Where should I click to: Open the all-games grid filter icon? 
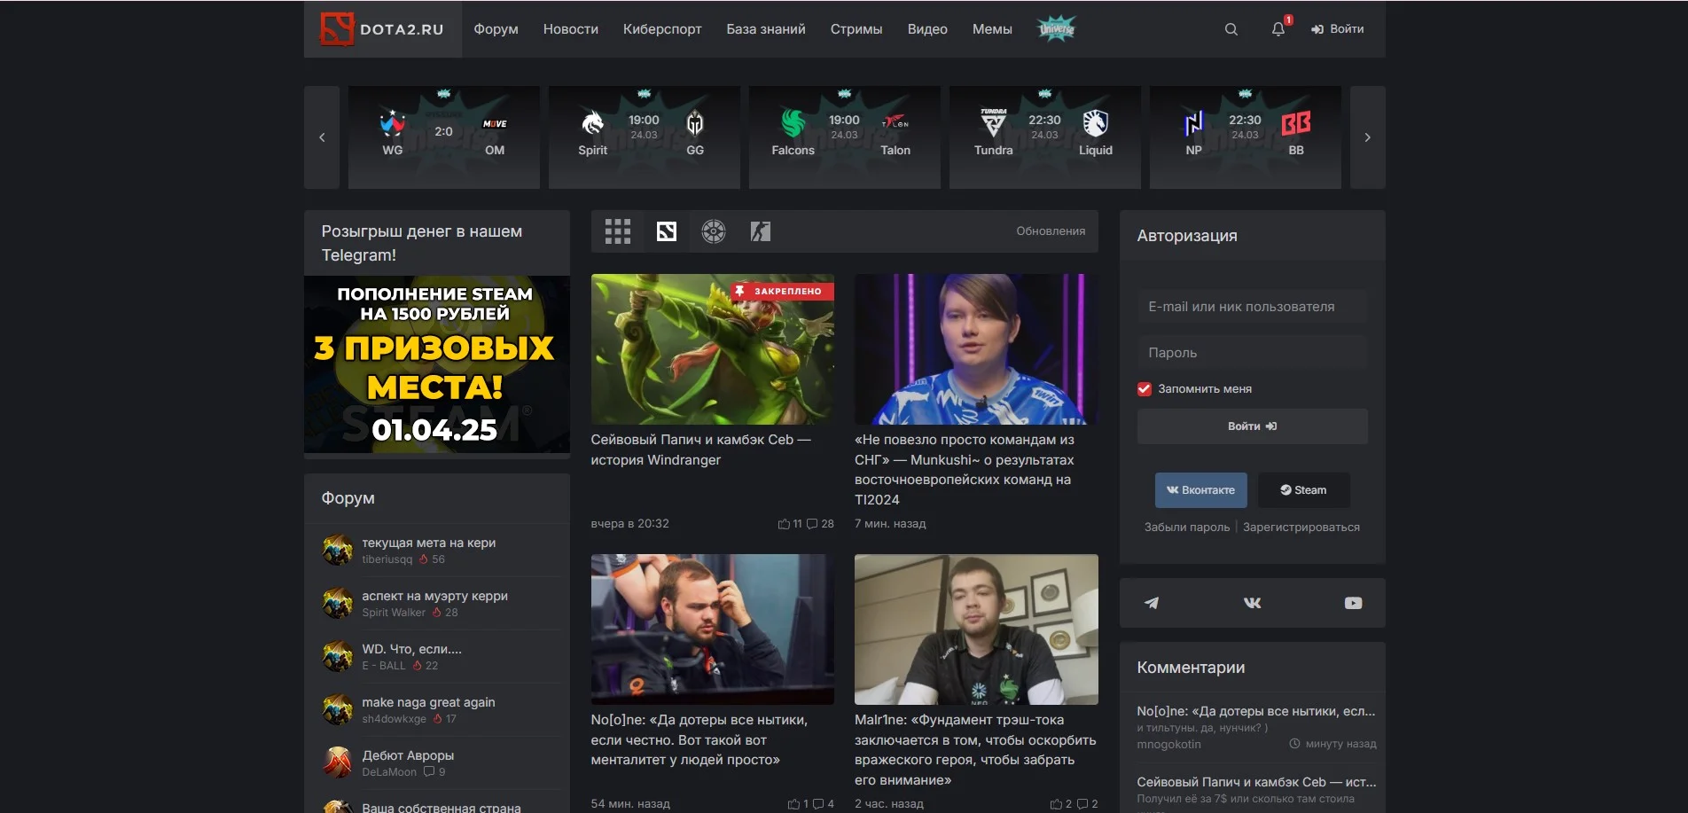tap(618, 231)
